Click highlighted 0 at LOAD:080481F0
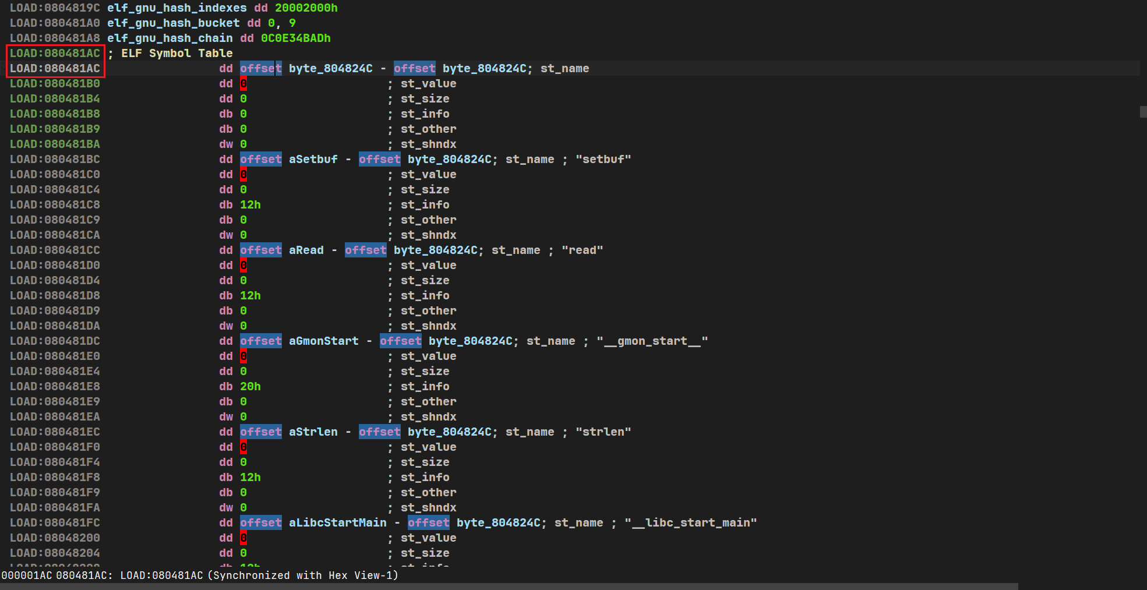The height and width of the screenshot is (590, 1147). tap(243, 447)
